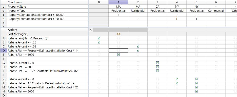Click empty action row F header
The image size is (237, 97).
point(4,59)
